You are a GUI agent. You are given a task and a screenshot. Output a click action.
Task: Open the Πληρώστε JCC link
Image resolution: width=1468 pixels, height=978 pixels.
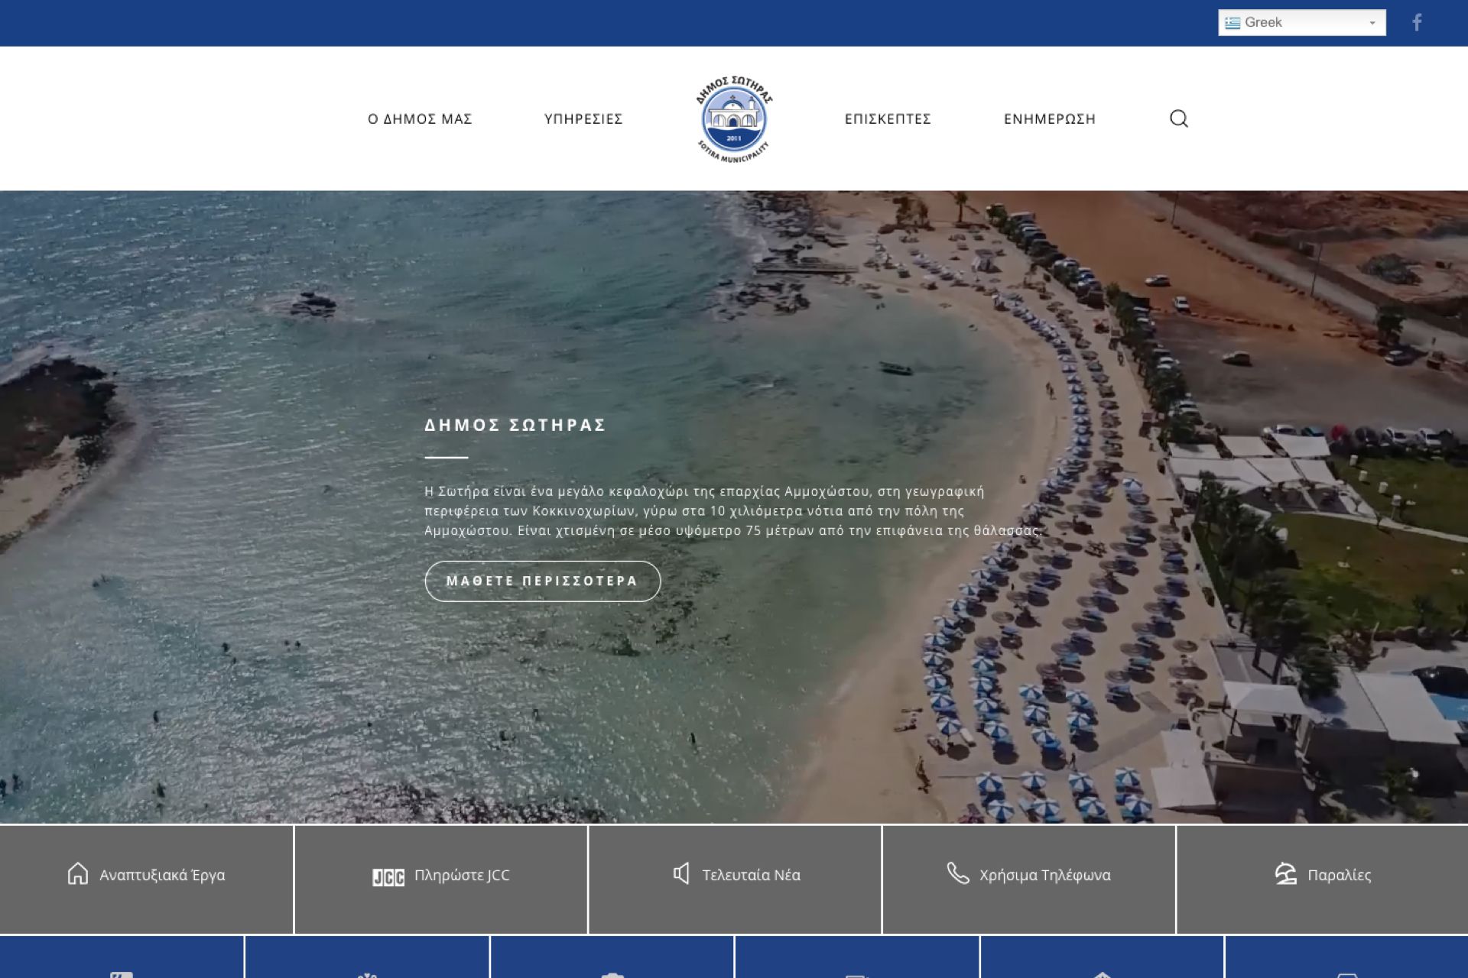coord(462,876)
